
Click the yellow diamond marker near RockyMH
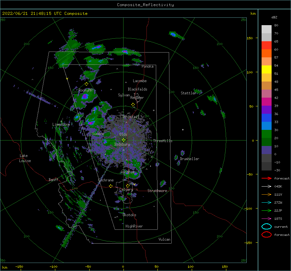pos(86,84)
